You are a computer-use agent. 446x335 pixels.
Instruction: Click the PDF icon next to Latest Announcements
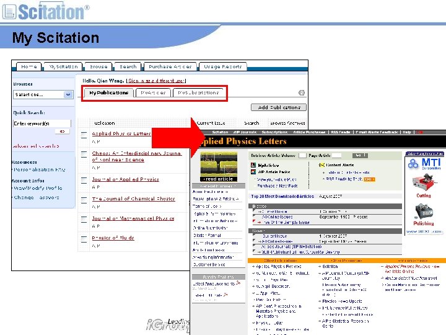238,283
